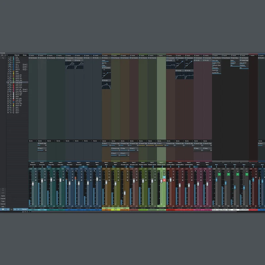265x265 pixels.
Task: Open the I/O dropdown at console top-left
Action: 3,55
